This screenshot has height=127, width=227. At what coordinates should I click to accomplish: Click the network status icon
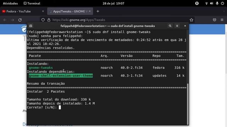(206, 3)
